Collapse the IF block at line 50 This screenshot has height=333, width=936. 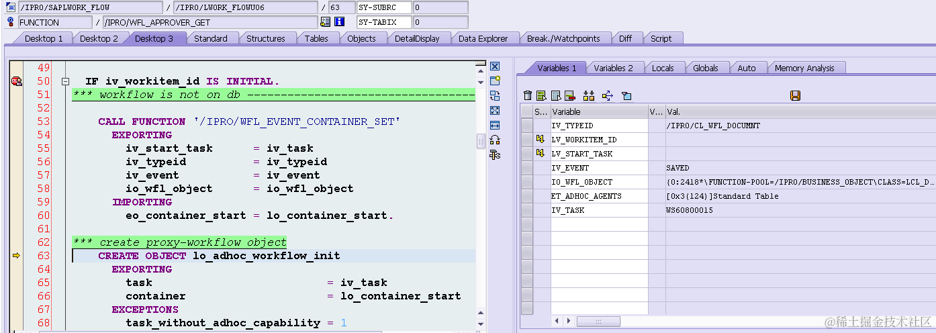coord(65,81)
